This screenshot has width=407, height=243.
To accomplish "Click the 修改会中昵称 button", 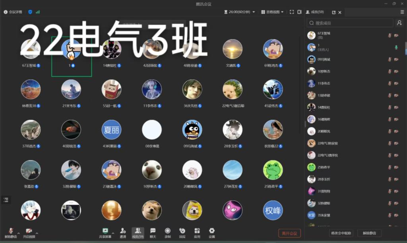I will tap(341, 233).
